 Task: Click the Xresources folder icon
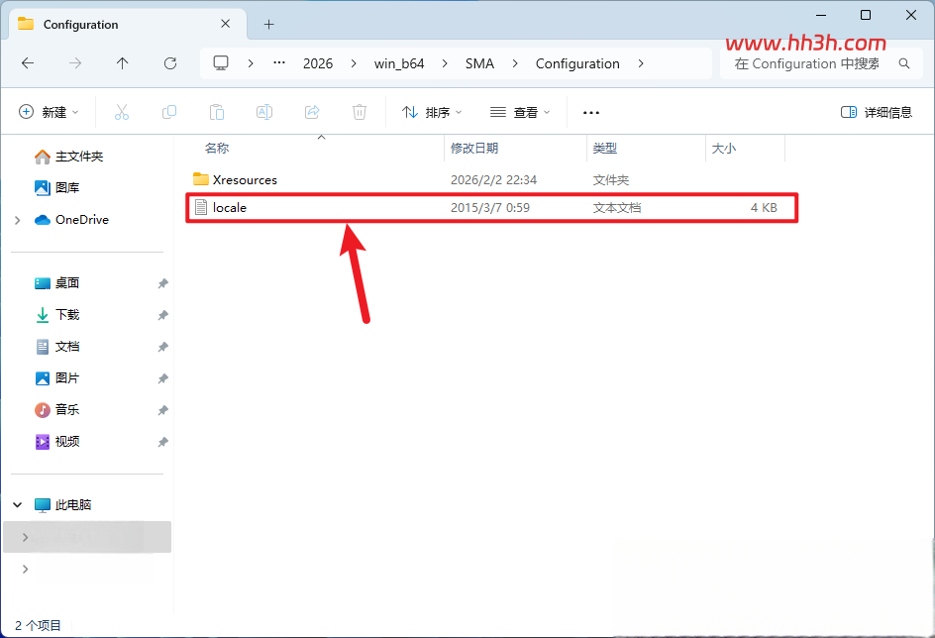pos(201,179)
